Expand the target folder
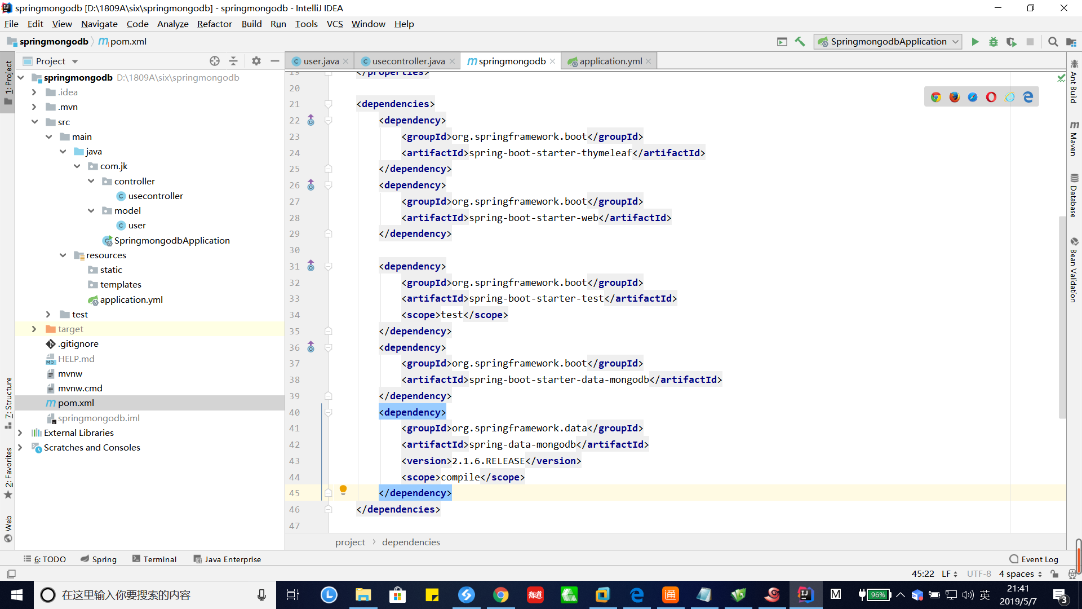The height and width of the screenshot is (609, 1082). 34,329
